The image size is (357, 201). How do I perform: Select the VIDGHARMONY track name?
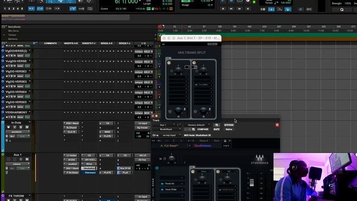pyautogui.click(x=16, y=112)
